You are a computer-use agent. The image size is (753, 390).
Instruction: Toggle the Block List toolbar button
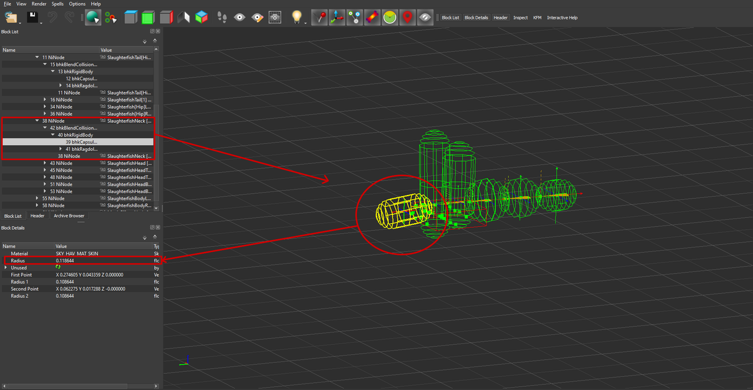pos(450,18)
